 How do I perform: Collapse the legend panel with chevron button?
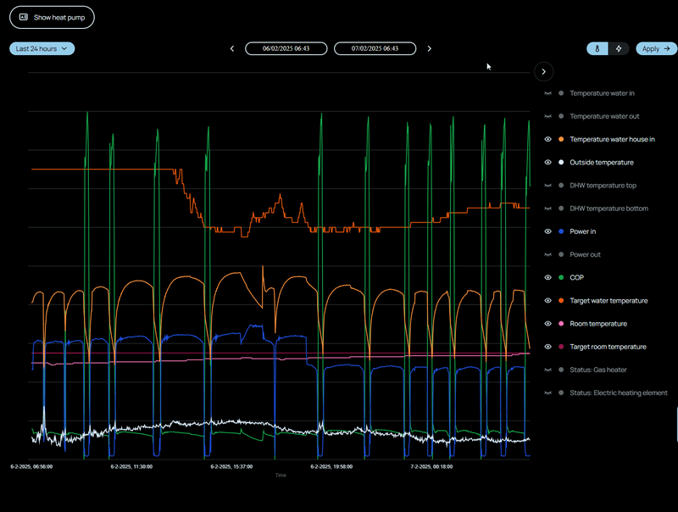543,72
